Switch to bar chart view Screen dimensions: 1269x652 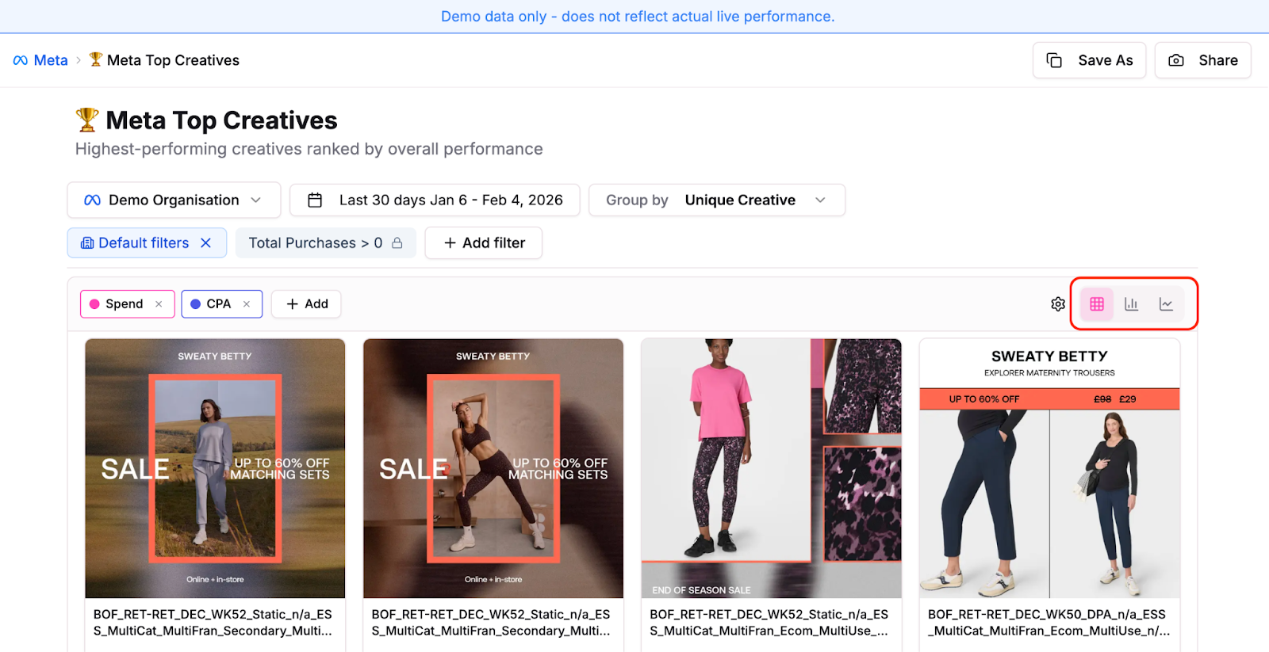coord(1131,304)
